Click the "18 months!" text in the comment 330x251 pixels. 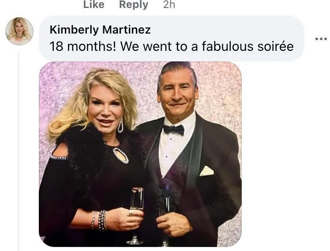pyautogui.click(x=82, y=46)
